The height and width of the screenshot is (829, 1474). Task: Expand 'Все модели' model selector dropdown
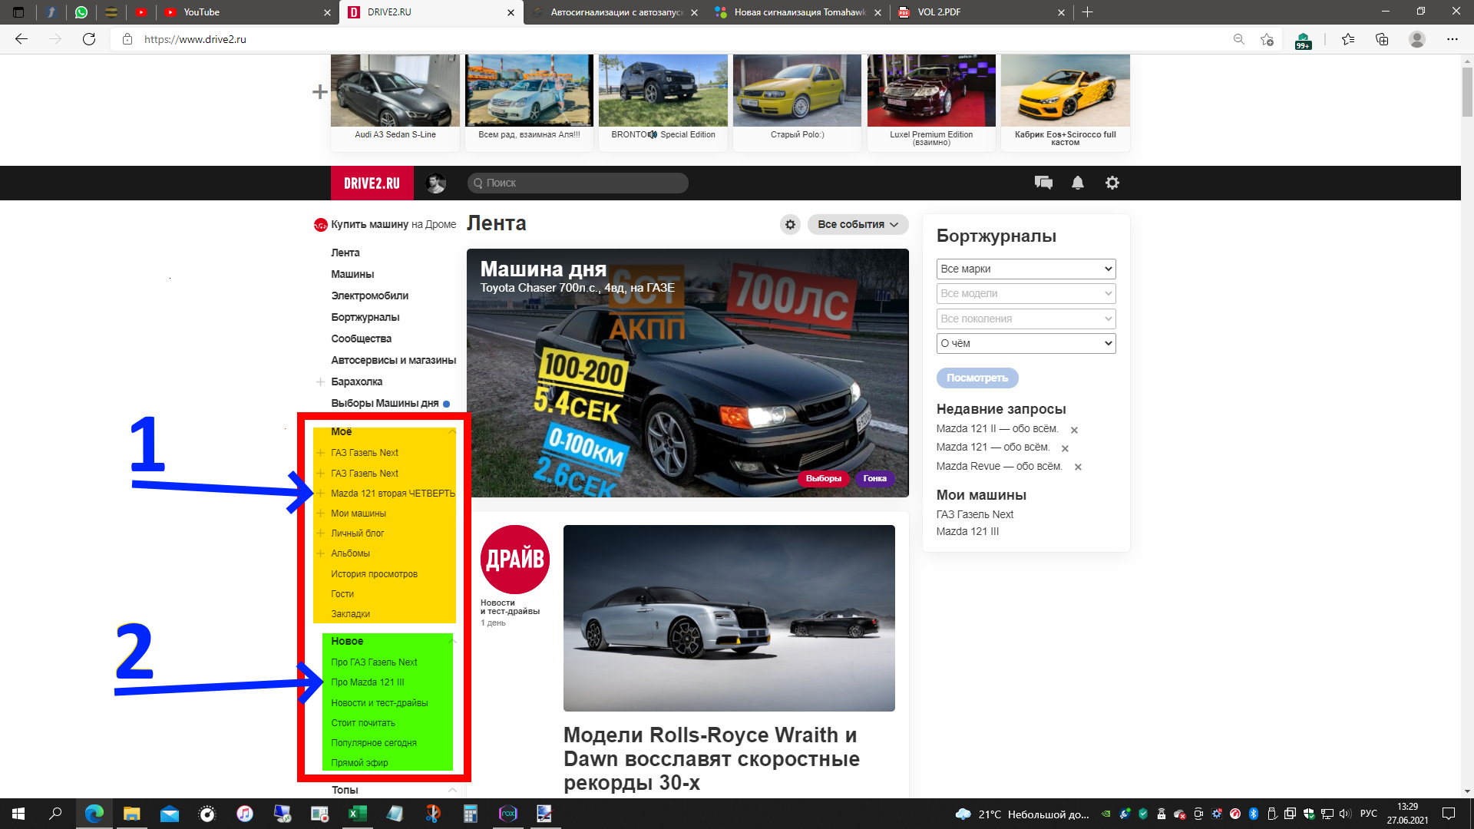pos(1025,292)
